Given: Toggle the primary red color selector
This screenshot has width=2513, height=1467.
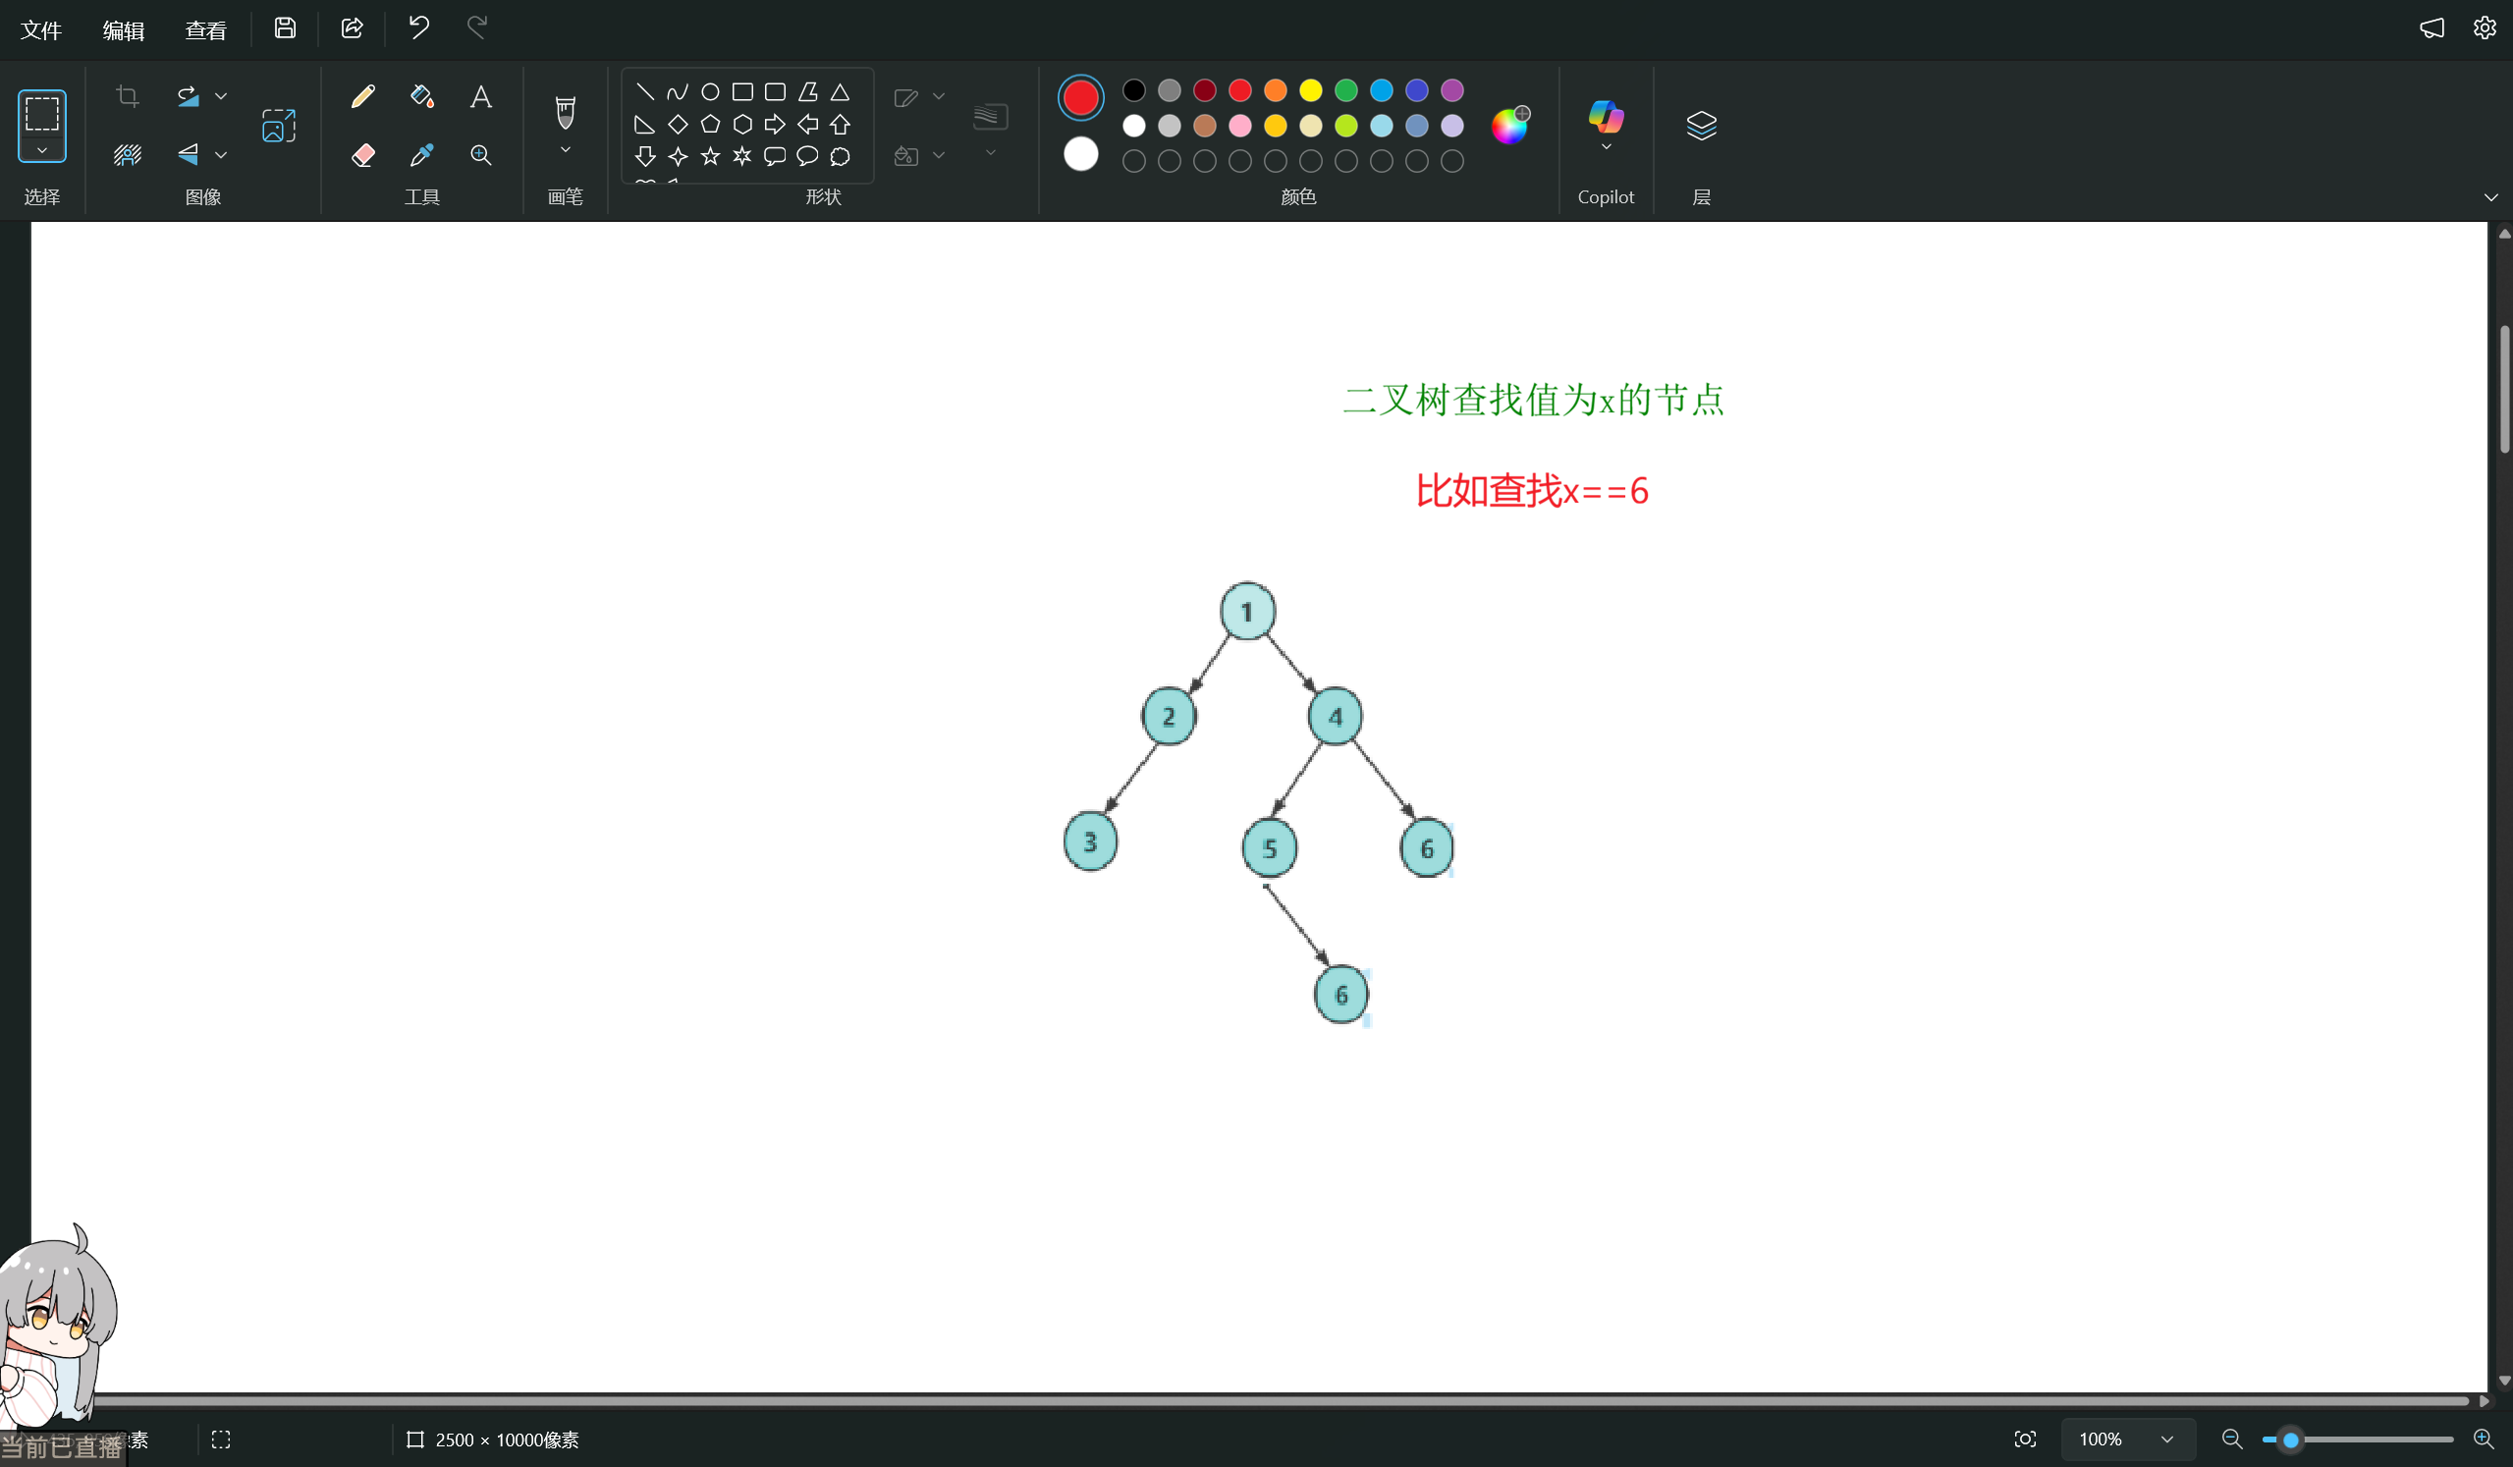Looking at the screenshot, I should (1080, 98).
